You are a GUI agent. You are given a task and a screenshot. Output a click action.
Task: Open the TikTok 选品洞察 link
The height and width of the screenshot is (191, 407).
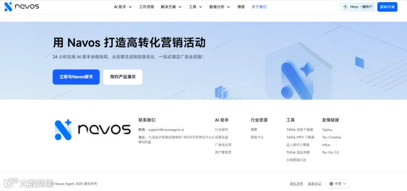point(298,152)
